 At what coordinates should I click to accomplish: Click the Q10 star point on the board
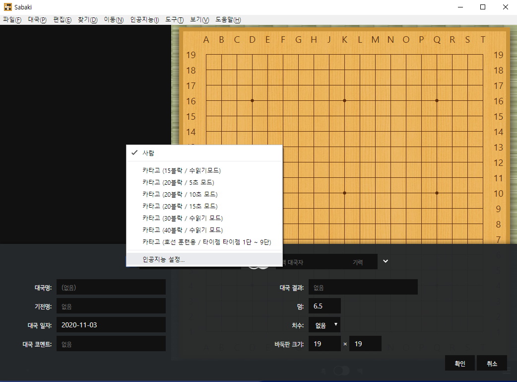(437, 193)
